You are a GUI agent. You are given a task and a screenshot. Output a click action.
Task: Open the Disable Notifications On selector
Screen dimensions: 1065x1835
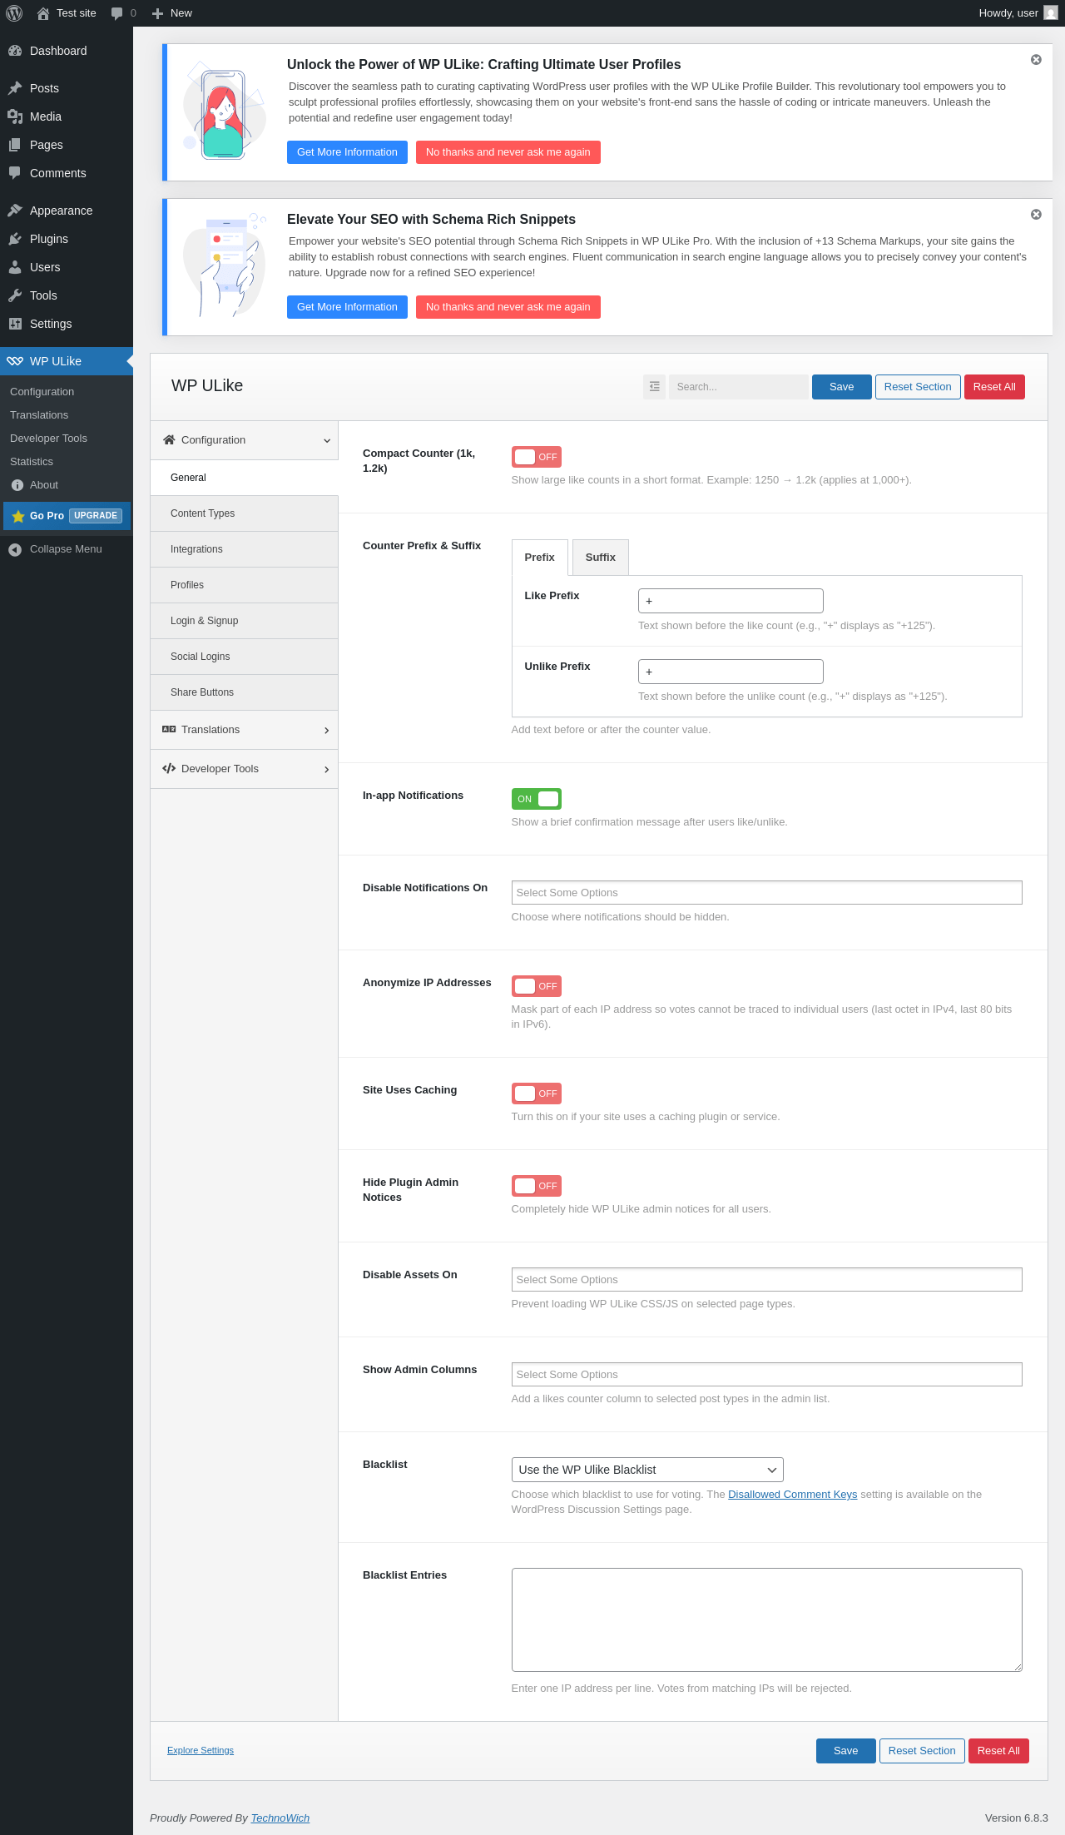tap(766, 893)
